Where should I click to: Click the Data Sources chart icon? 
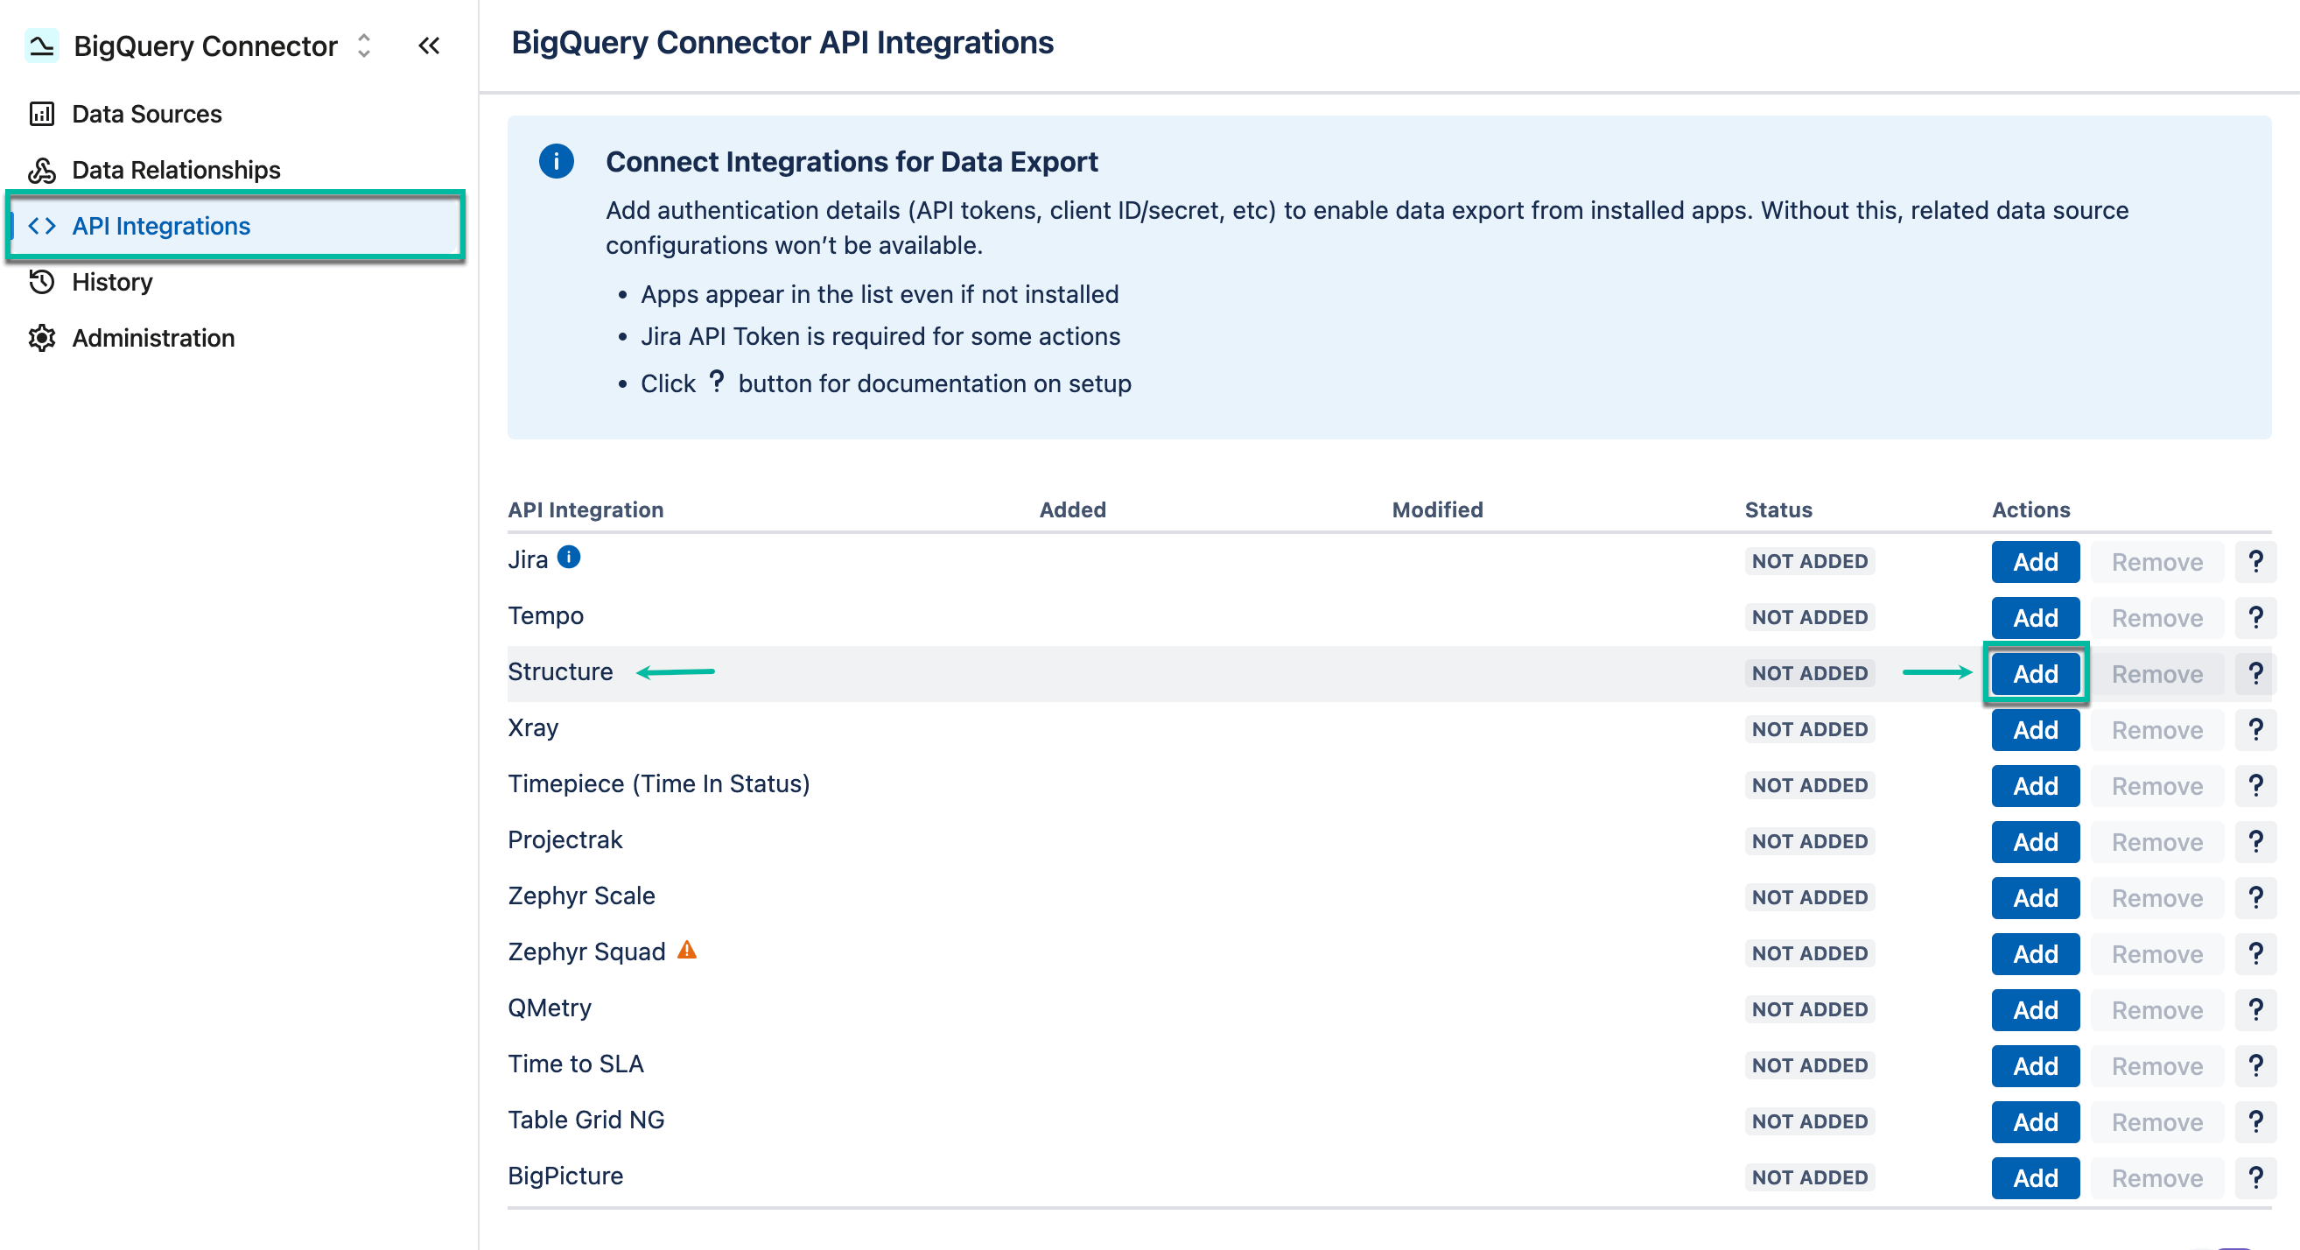(x=42, y=114)
